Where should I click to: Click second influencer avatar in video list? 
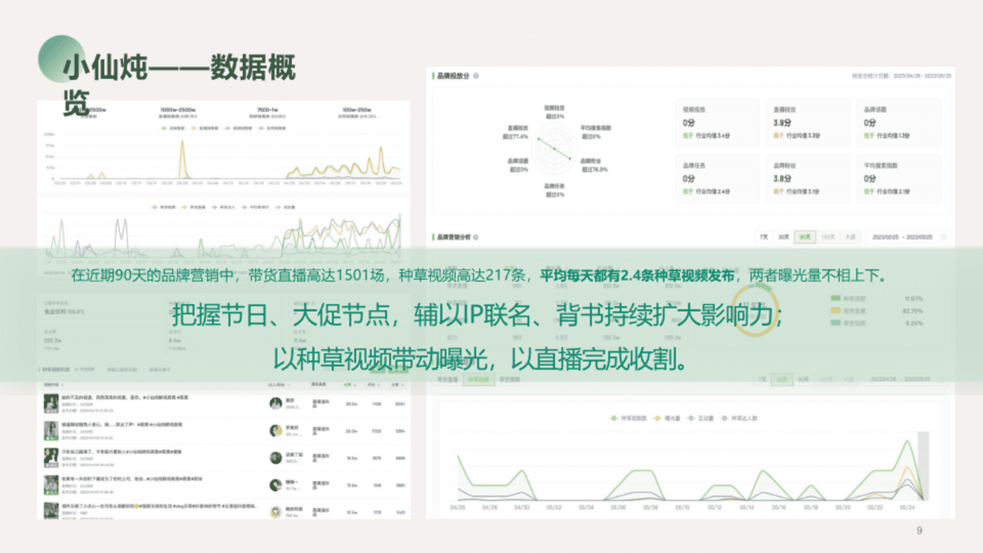pyautogui.click(x=276, y=431)
